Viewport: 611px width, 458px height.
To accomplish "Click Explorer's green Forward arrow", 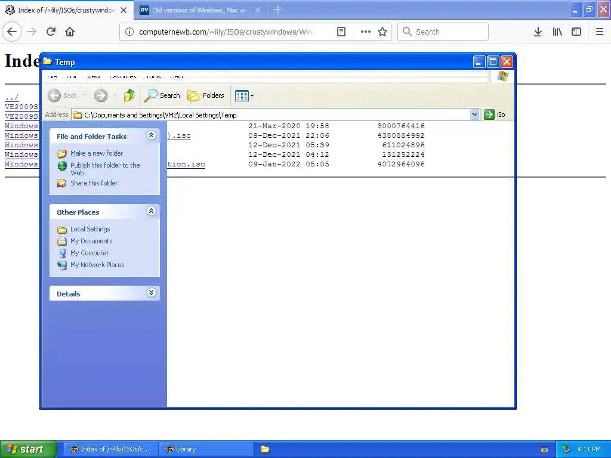I will point(101,95).
